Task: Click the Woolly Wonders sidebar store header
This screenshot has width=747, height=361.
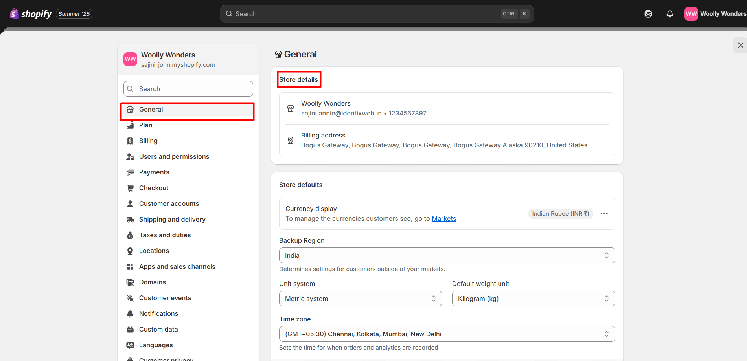Action: [188, 59]
